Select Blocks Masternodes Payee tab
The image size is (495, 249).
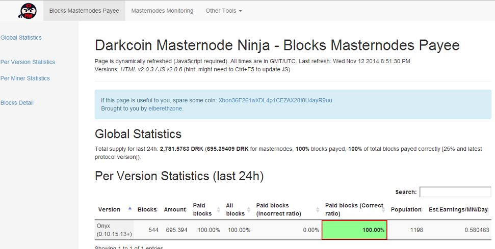pos(84,11)
